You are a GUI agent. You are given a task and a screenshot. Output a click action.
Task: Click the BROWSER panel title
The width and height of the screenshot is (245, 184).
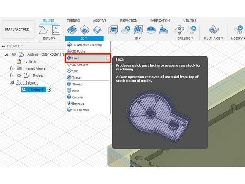pos(15,46)
